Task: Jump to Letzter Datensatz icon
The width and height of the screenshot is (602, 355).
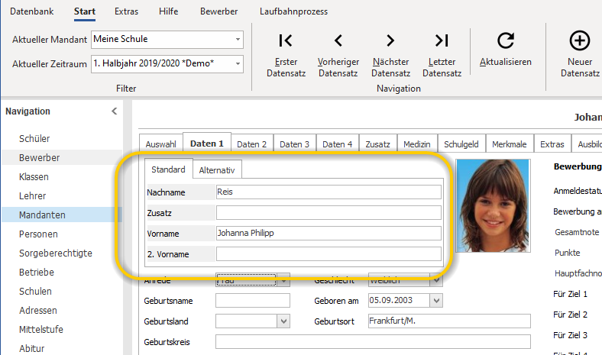Action: click(x=442, y=40)
